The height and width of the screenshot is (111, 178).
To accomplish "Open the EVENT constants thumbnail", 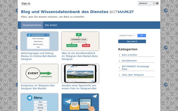I will tap(39, 73).
